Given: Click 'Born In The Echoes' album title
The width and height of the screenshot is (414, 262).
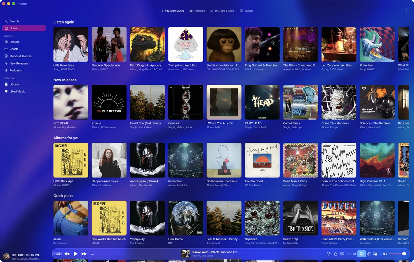Looking at the screenshot, I should [x=339, y=181].
